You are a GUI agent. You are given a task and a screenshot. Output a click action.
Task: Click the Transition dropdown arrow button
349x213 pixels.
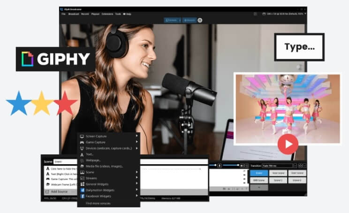[295, 166]
